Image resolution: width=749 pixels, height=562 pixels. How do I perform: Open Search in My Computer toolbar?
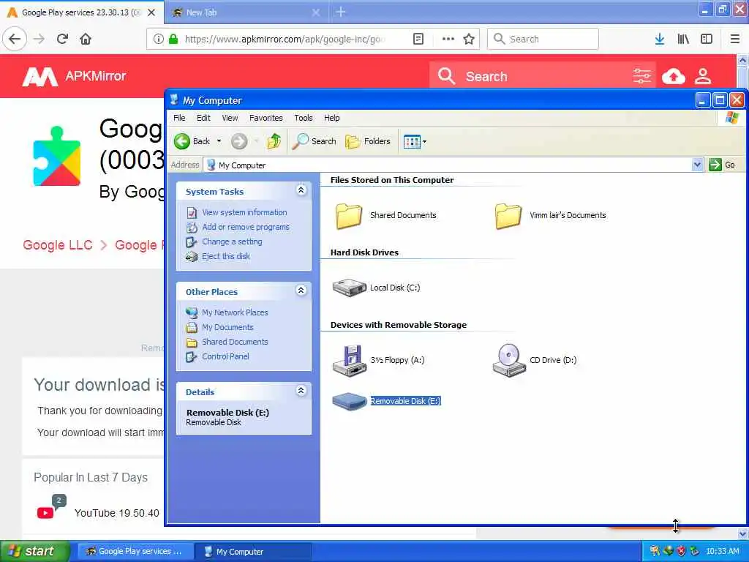point(314,141)
